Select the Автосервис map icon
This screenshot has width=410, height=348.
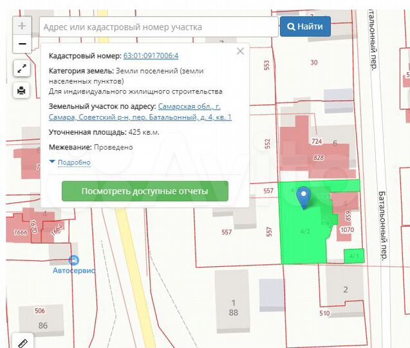[74, 260]
